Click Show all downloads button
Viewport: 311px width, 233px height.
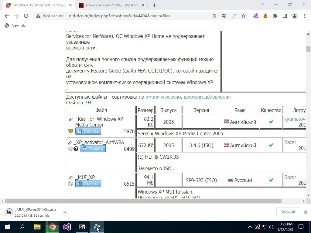point(288,212)
